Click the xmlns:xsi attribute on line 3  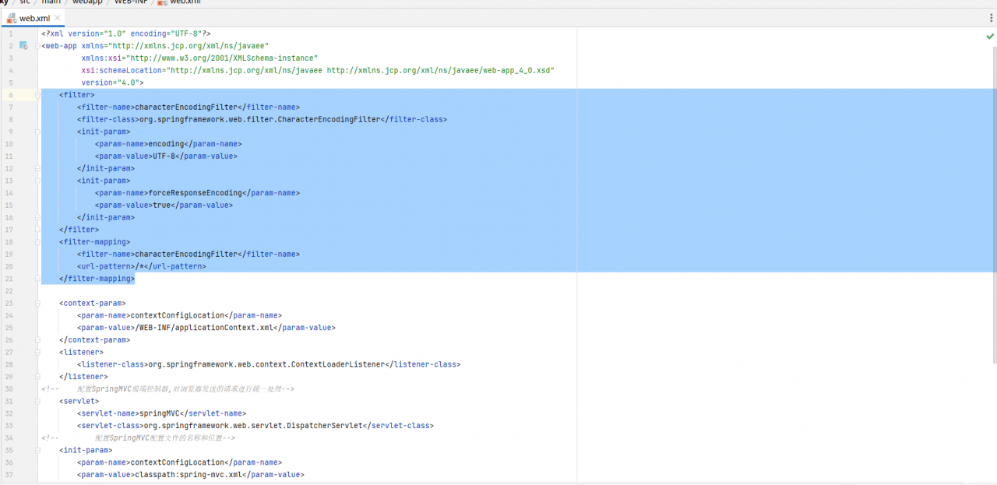point(199,58)
